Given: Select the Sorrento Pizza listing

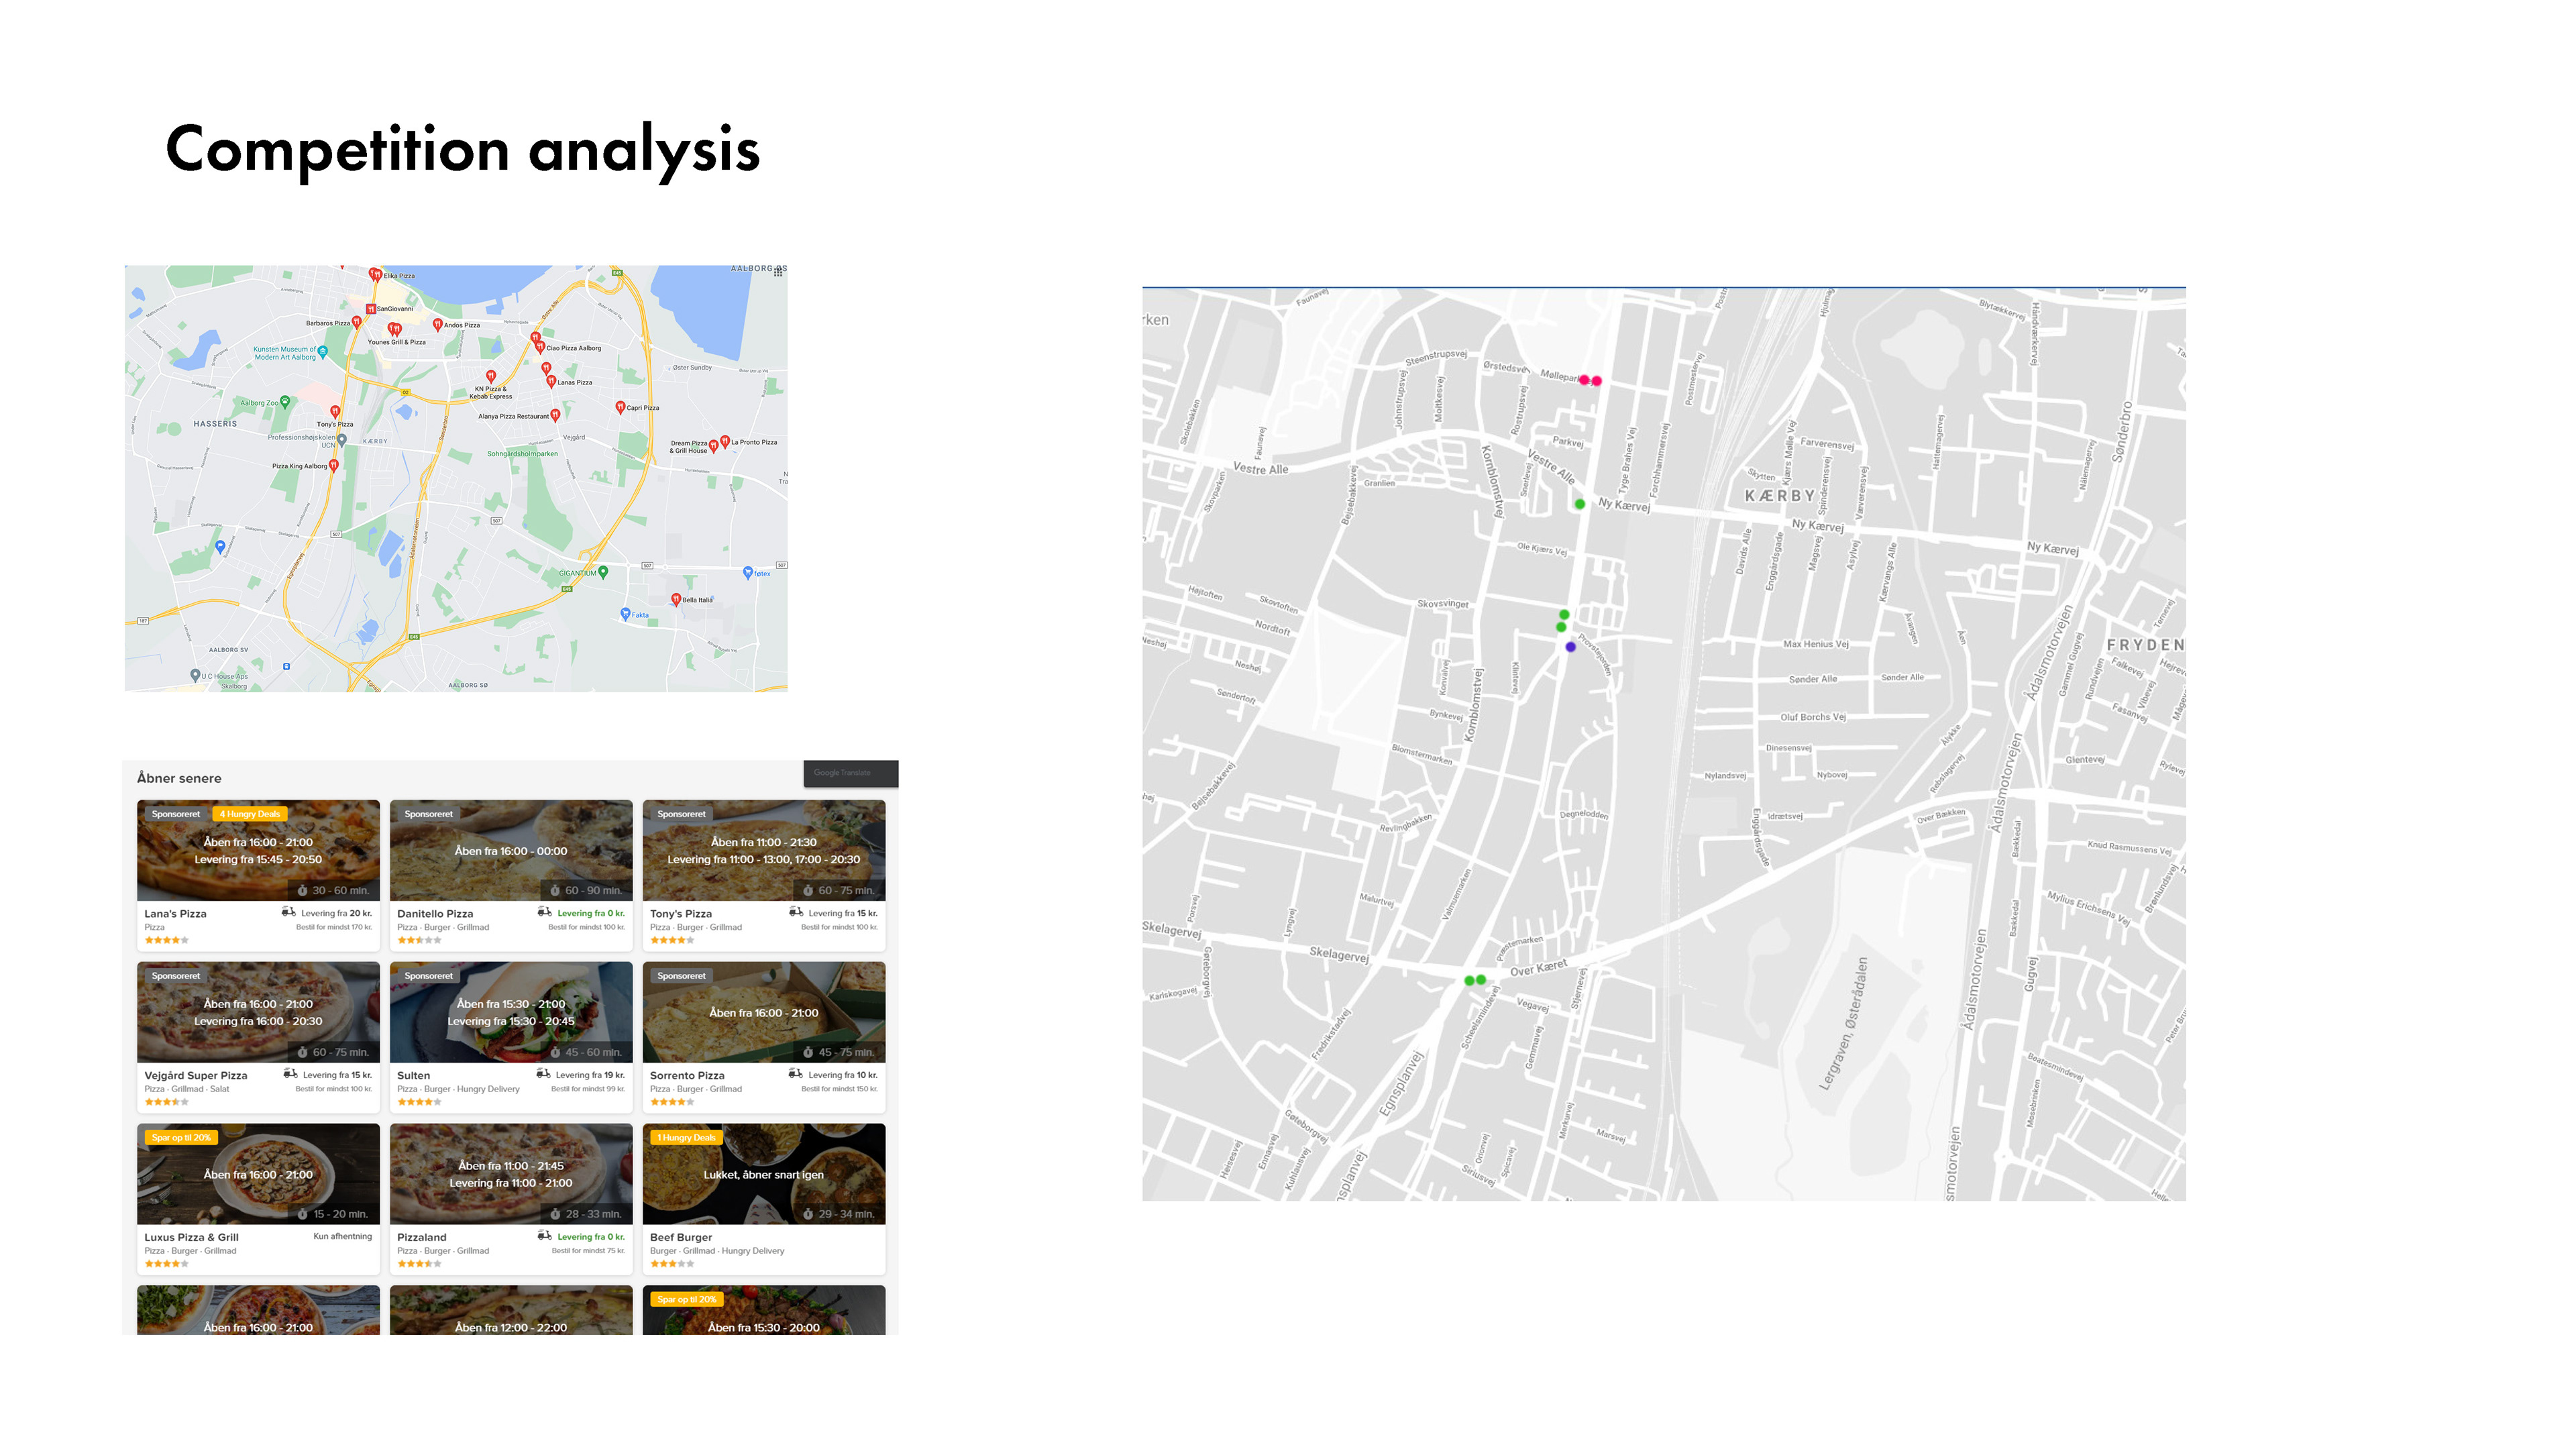Looking at the screenshot, I should click(763, 1036).
